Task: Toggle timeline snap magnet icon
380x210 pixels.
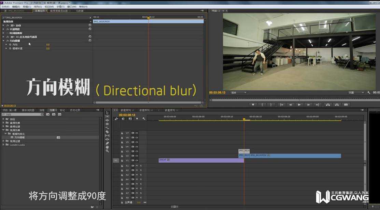Action: point(123,119)
